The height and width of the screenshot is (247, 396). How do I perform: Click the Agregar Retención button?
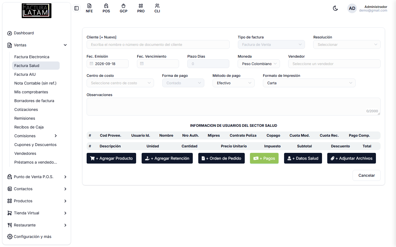pyautogui.click(x=167, y=158)
